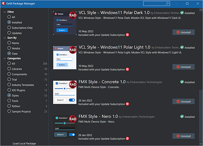The height and width of the screenshot is (146, 203).
Task: Click the title 'FMX Style - Concrete 1.0'
Action: pos(102,82)
